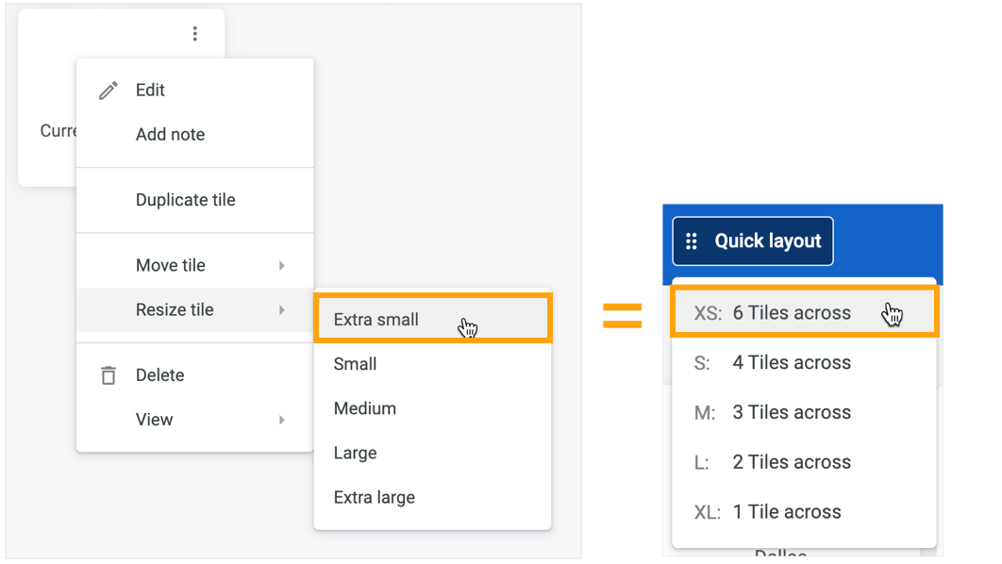The height and width of the screenshot is (564, 1002).
Task: Choose M: 3 Tiles across layout
Action: point(805,412)
